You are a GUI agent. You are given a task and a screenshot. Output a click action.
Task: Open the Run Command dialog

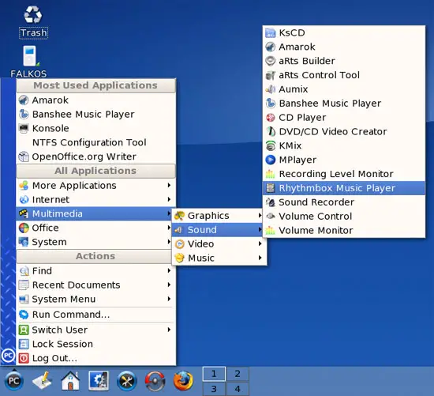[x=95, y=315]
